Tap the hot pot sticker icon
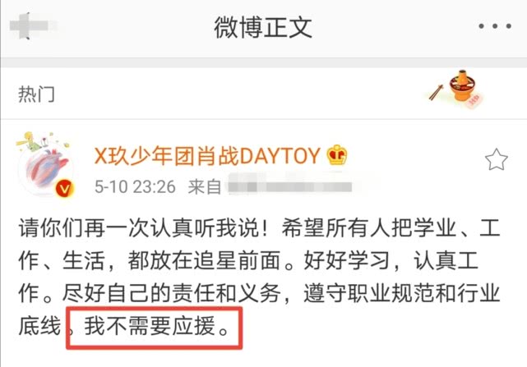 pyautogui.click(x=464, y=88)
